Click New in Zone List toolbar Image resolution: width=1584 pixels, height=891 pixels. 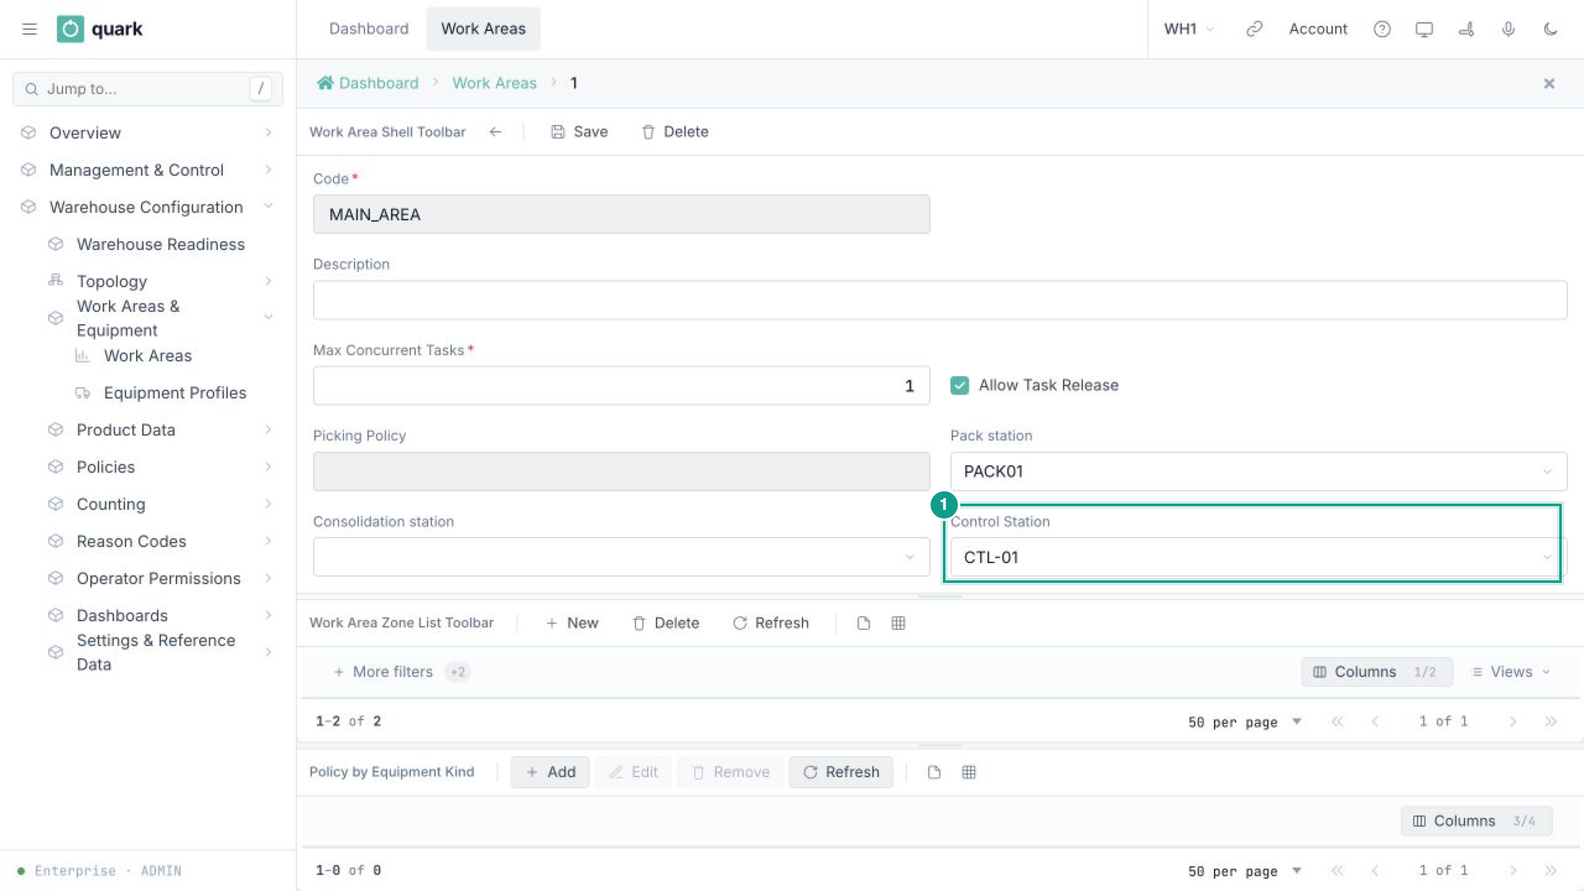[x=572, y=623]
